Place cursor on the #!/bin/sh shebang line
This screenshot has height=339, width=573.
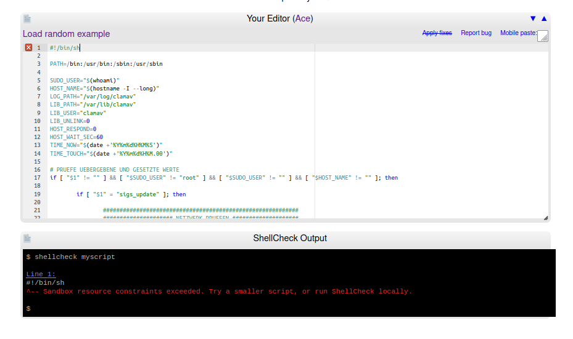(65, 48)
